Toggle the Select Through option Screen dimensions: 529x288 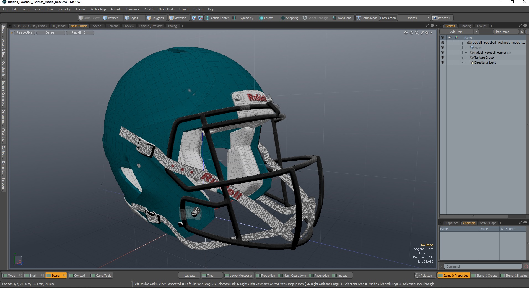[315, 18]
